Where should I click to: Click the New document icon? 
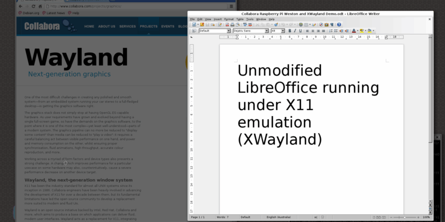pyautogui.click(x=194, y=24)
